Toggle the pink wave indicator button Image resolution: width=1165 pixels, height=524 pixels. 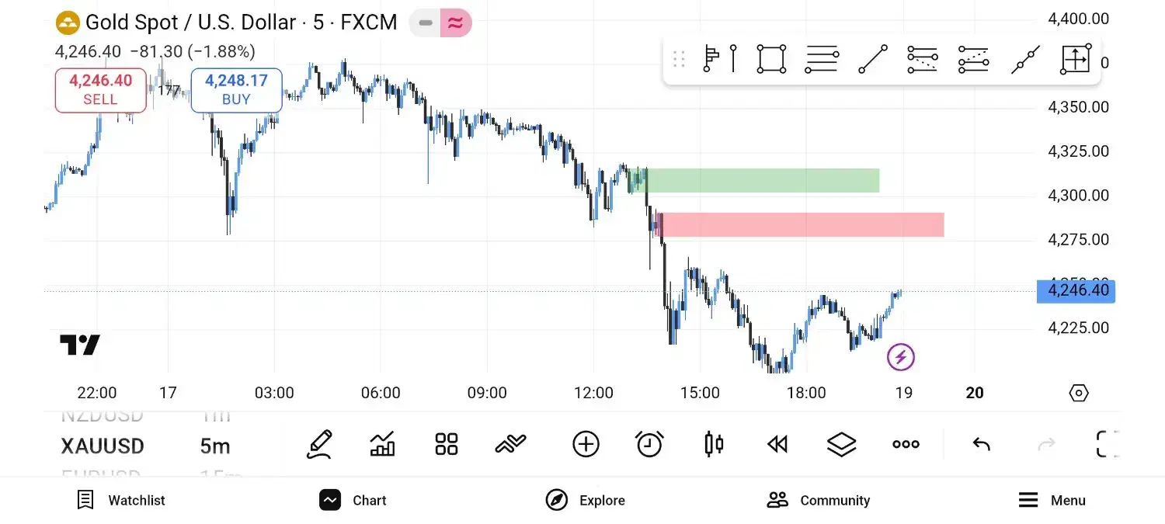(x=456, y=23)
